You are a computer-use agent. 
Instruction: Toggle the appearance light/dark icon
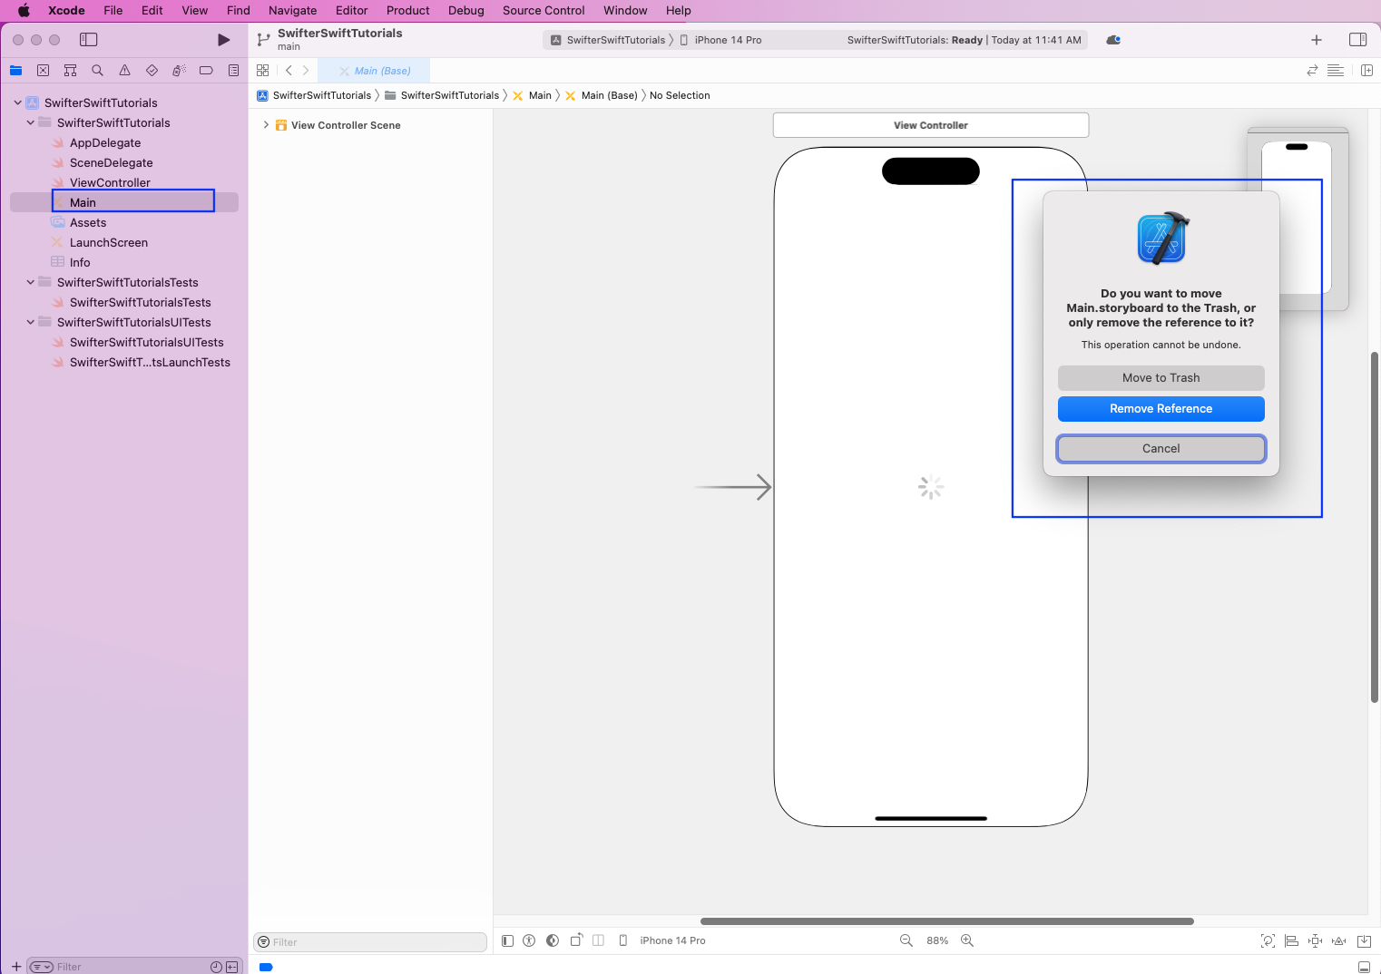553,940
